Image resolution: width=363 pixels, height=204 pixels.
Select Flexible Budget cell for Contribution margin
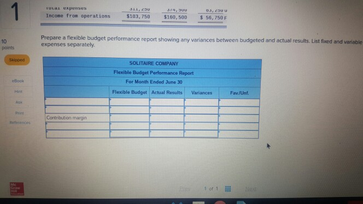click(x=130, y=118)
